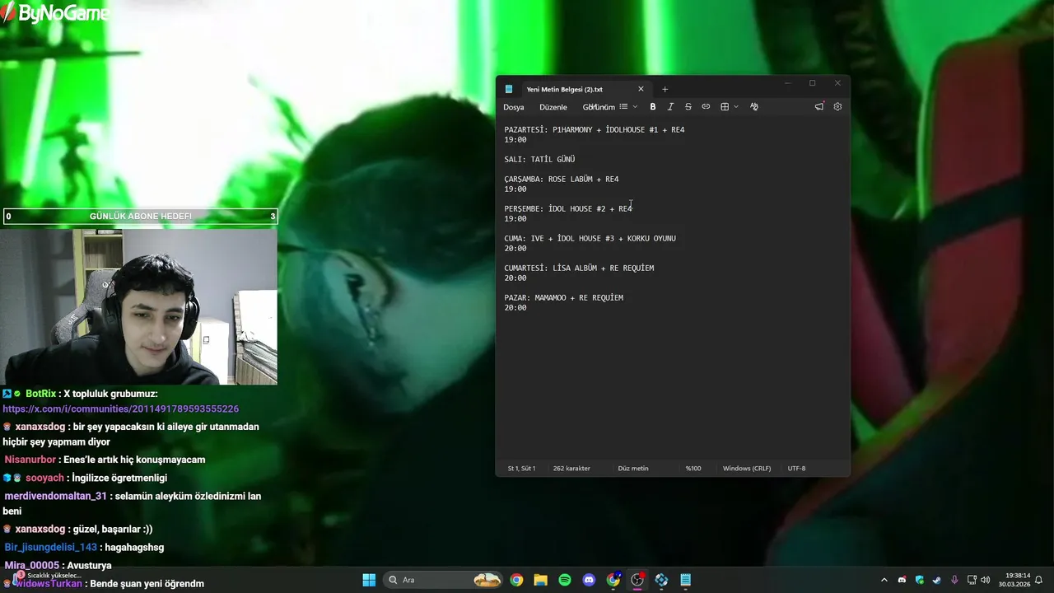Open OBS Studio from the taskbar

pyautogui.click(x=637, y=580)
